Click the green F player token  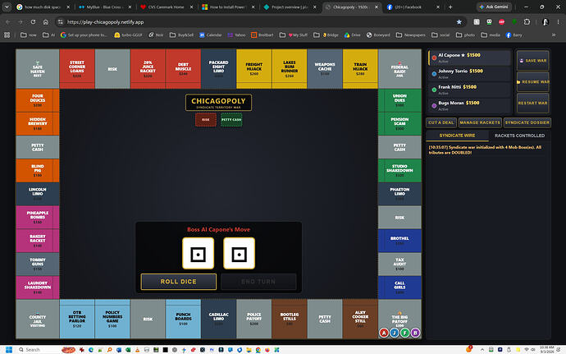pyautogui.click(x=405, y=333)
